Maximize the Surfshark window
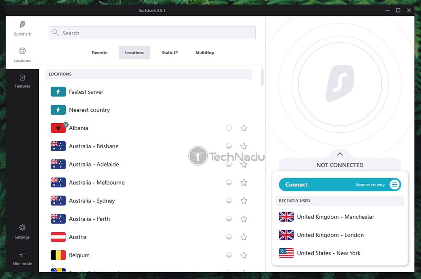Screen dimensions: 421x279 pos(398,10)
